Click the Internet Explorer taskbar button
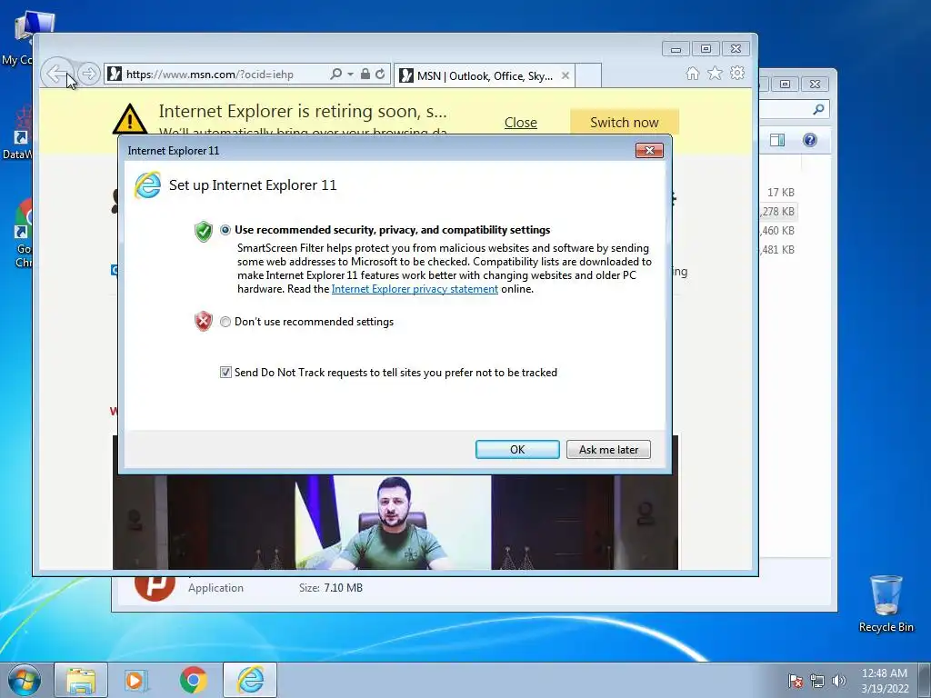This screenshot has height=698, width=931. click(x=250, y=680)
